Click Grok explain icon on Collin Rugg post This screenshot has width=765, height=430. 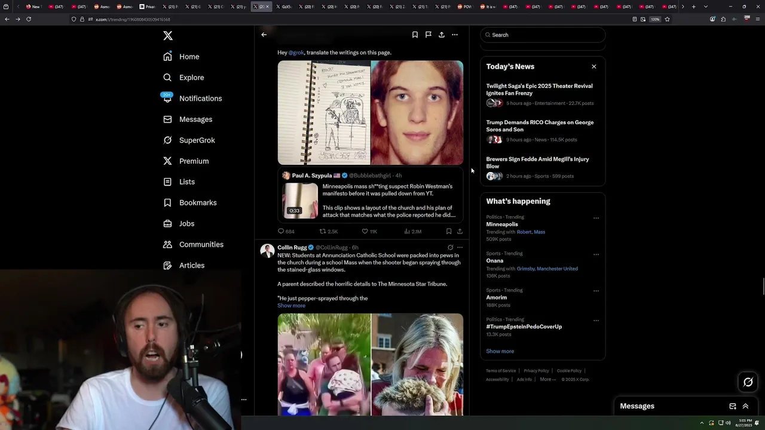click(x=450, y=247)
